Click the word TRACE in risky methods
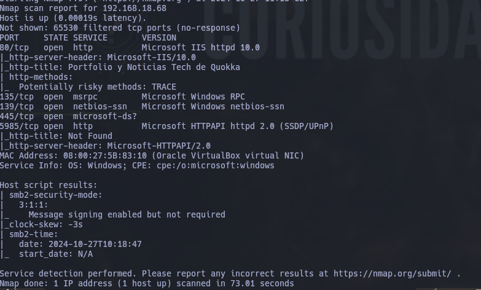This screenshot has width=481, height=290. pyautogui.click(x=164, y=87)
